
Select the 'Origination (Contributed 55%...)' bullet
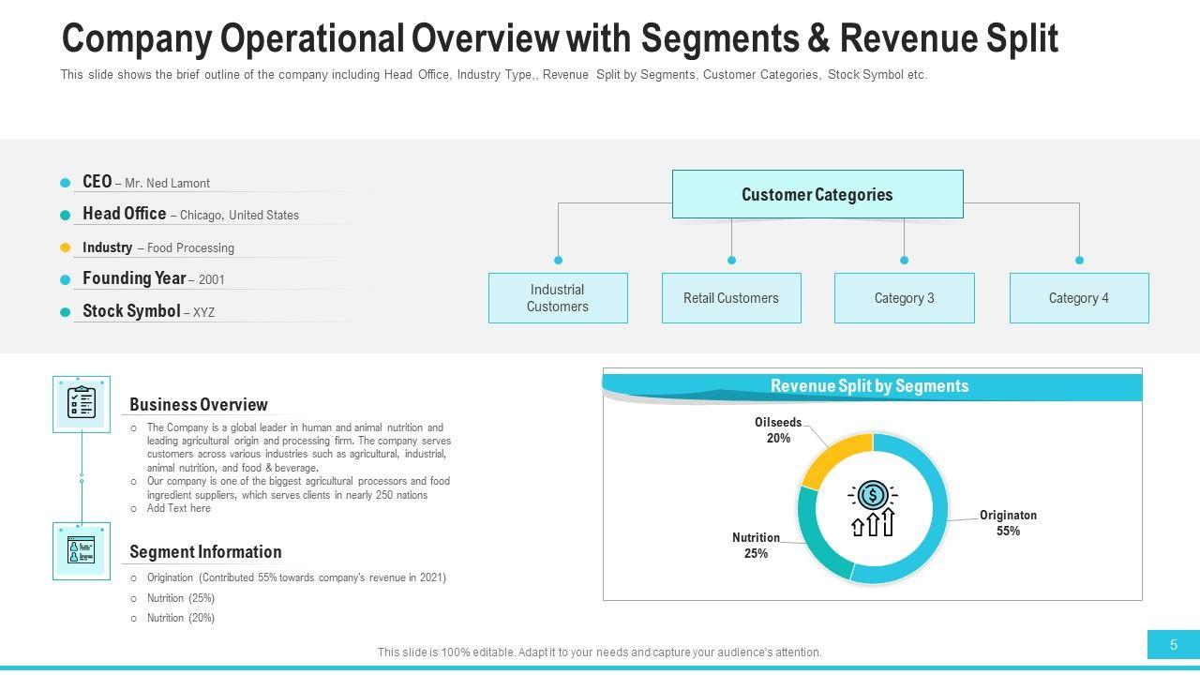pyautogui.click(x=296, y=577)
